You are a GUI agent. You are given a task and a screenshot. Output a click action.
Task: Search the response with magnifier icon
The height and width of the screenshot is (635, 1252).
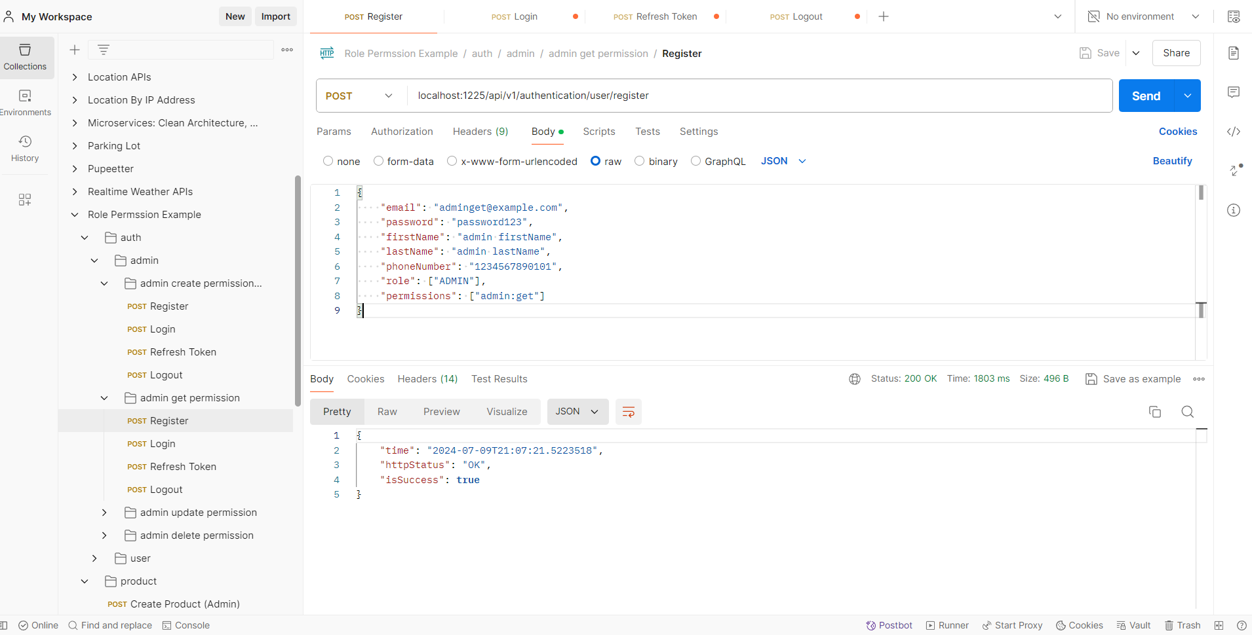pos(1188,412)
